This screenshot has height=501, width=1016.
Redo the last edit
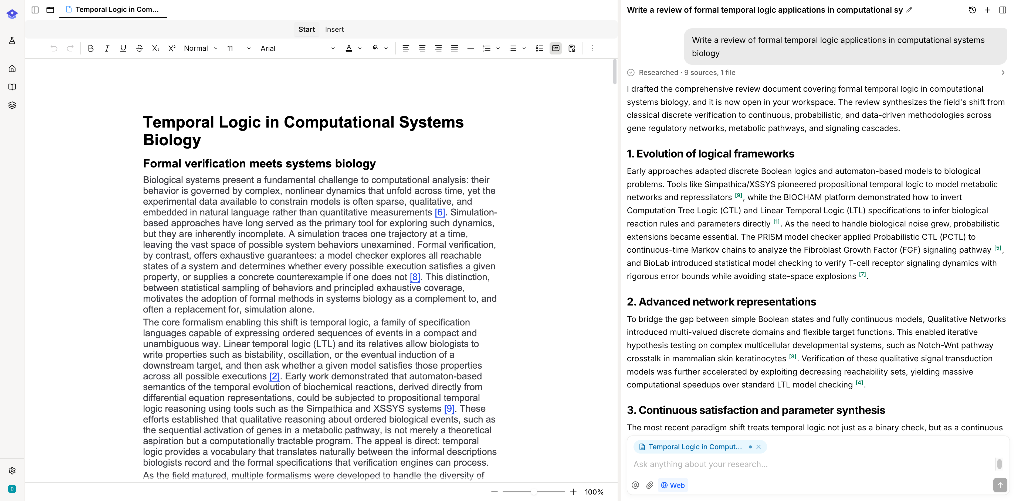tap(70, 48)
